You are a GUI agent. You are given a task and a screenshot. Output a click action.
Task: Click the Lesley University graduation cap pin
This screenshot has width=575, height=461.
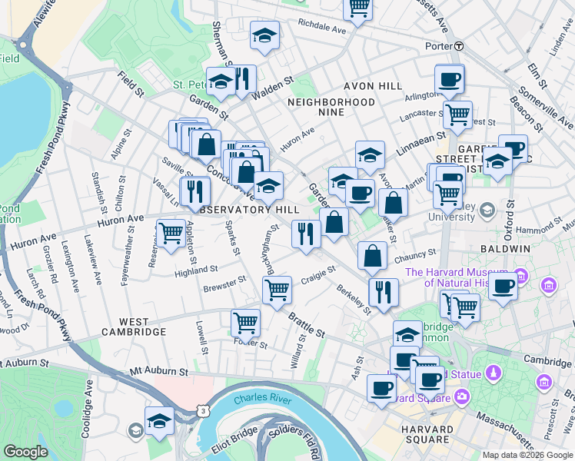coord(487,211)
